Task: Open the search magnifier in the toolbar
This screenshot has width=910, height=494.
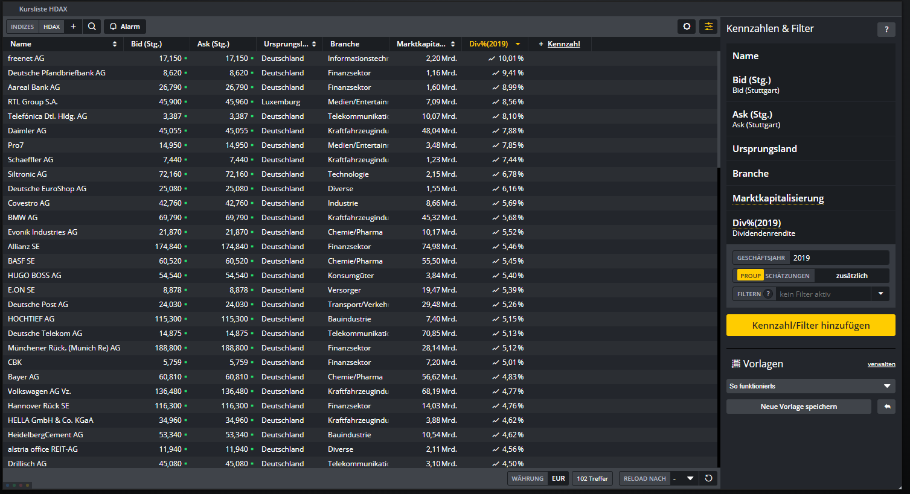Action: coord(92,27)
